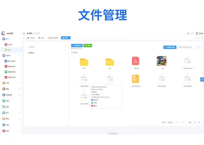
Task: Open the floating settings gear button
Action: click(x=202, y=79)
